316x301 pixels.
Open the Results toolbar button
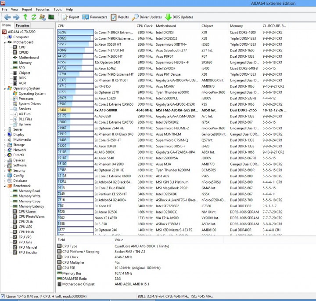120,17
